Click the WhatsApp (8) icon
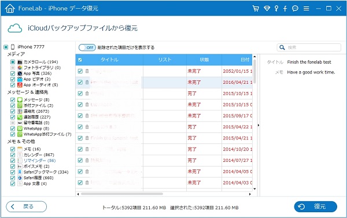 coord(20,128)
